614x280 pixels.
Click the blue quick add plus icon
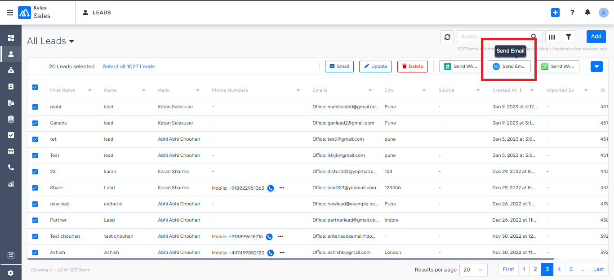tap(555, 13)
